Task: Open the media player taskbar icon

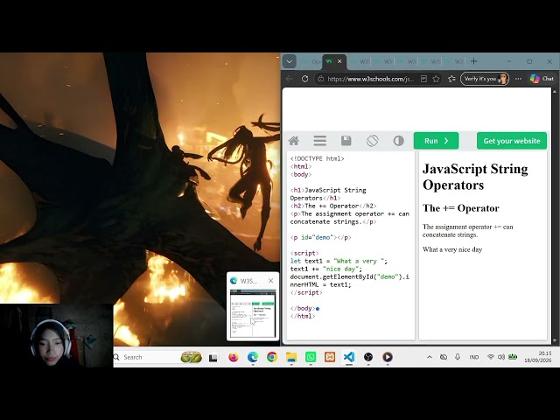Action: (388, 357)
